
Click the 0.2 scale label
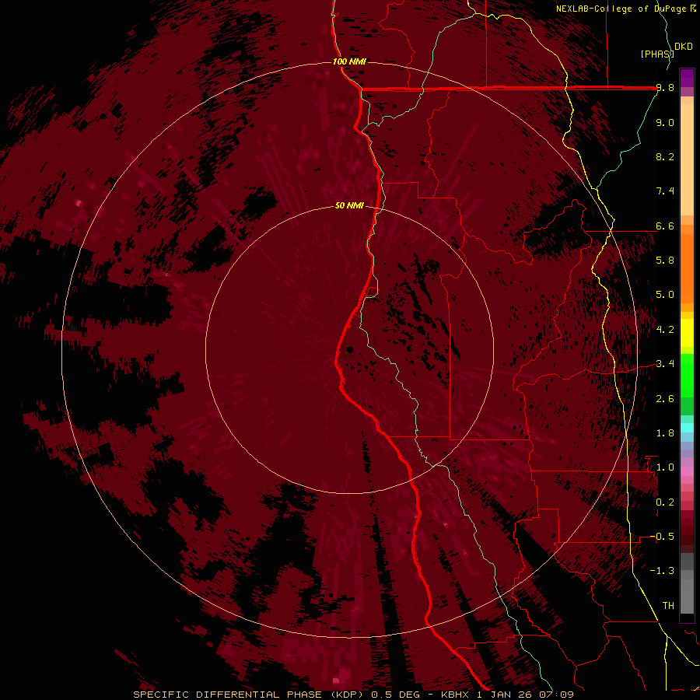click(x=665, y=502)
